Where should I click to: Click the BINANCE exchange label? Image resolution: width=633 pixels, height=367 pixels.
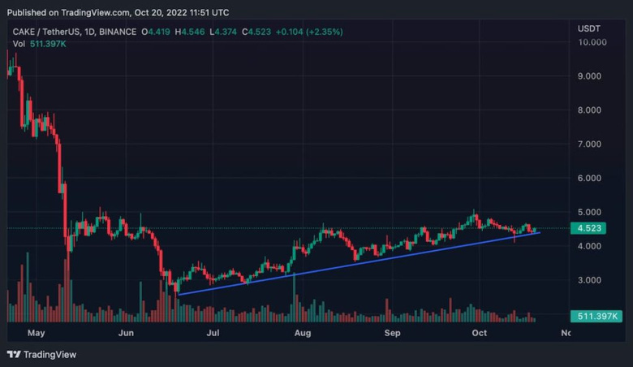click(x=118, y=32)
